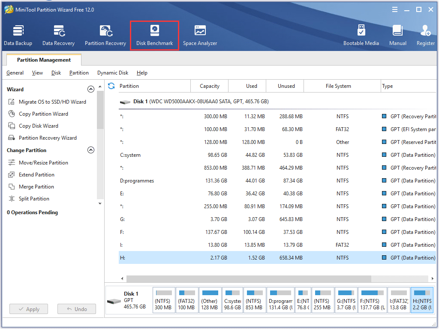Choose Merge Partition
The height and width of the screenshot is (329, 439).
(31, 187)
